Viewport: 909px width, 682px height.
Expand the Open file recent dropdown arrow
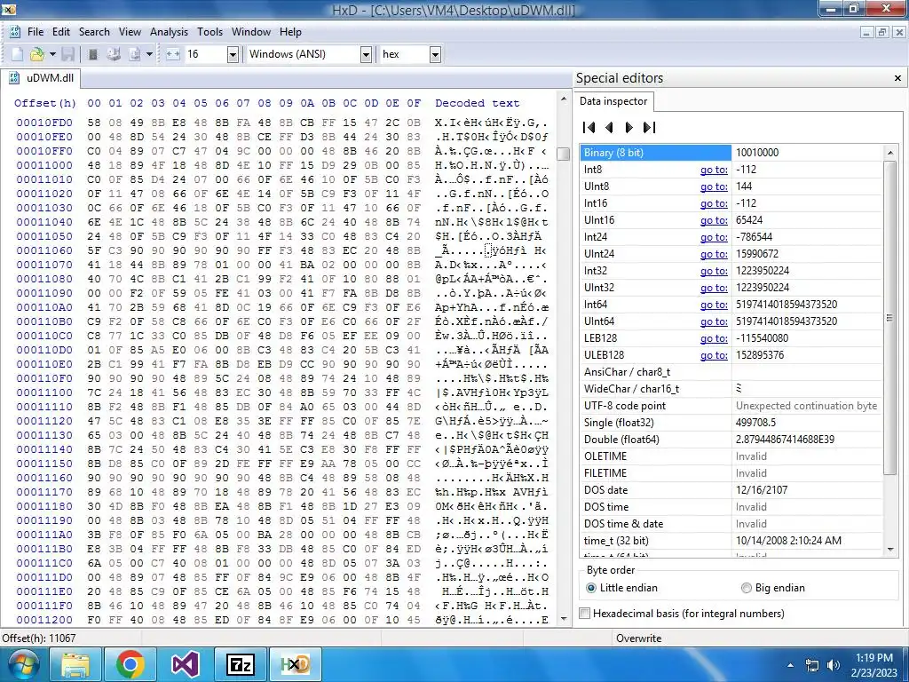coord(52,54)
